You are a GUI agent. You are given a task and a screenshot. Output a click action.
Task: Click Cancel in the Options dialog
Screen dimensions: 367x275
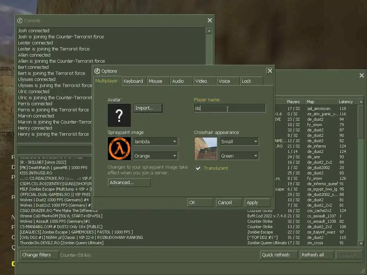[x=229, y=203]
